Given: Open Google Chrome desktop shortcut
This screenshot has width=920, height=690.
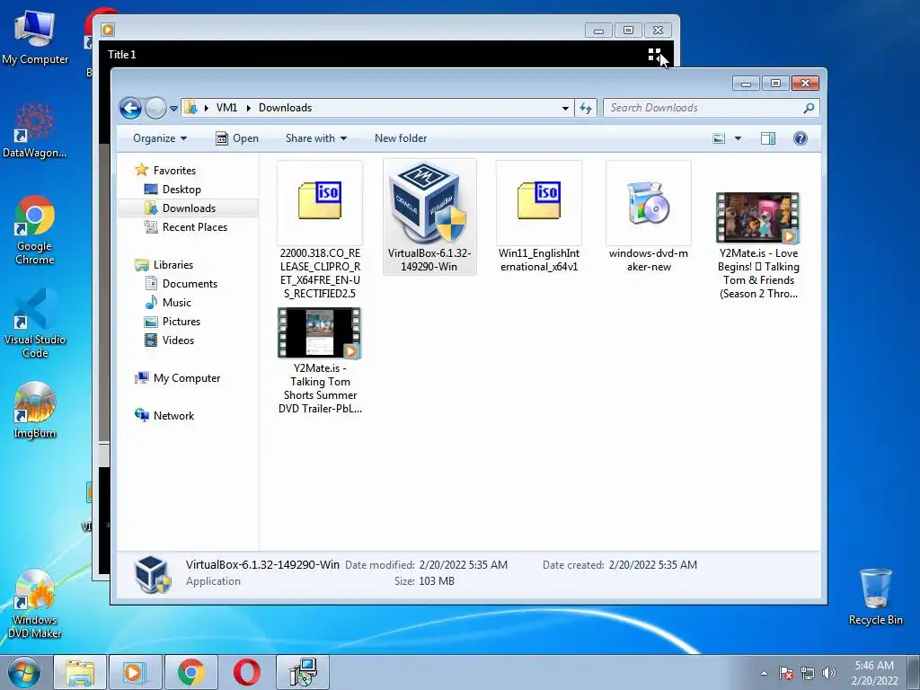Looking at the screenshot, I should coord(35,229).
